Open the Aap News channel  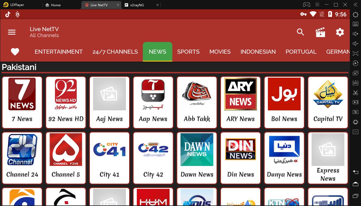click(x=153, y=102)
